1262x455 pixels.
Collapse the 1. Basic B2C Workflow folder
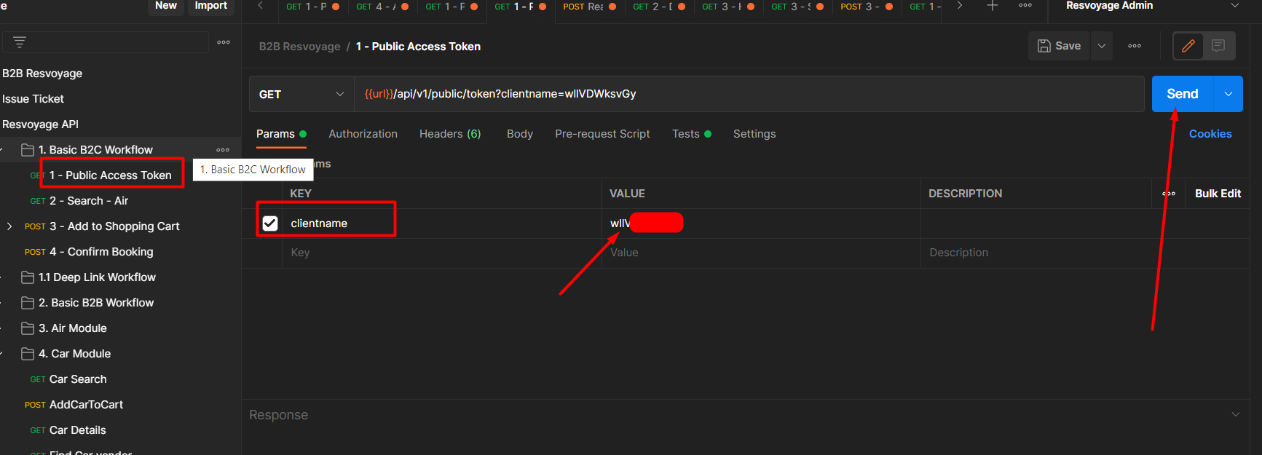[x=3, y=150]
